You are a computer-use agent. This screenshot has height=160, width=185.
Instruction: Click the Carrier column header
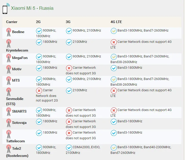click(x=12, y=22)
